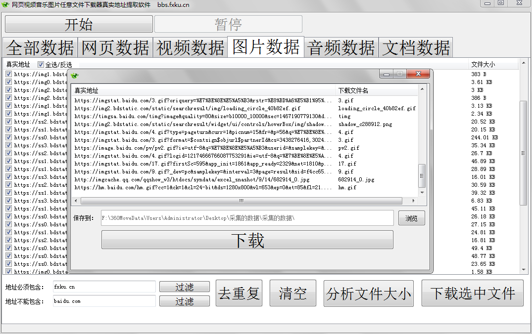The image size is (532, 334).
Task: Click main list vertical scrollbar thumb
Action: [x=524, y=153]
